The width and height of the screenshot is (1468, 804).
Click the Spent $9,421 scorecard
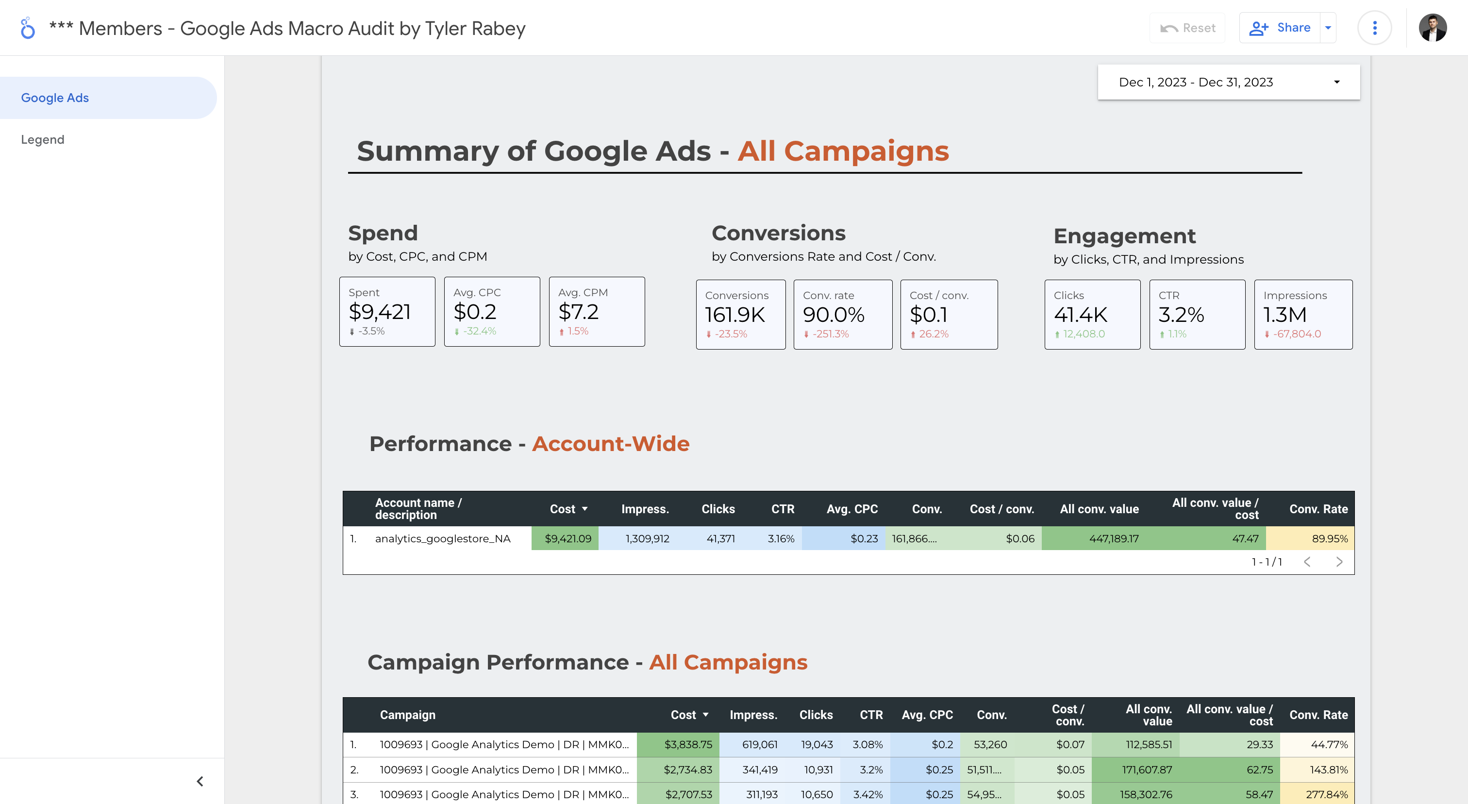click(387, 312)
